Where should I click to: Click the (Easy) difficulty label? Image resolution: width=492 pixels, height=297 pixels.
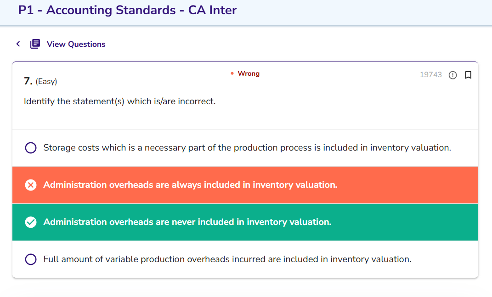point(46,82)
